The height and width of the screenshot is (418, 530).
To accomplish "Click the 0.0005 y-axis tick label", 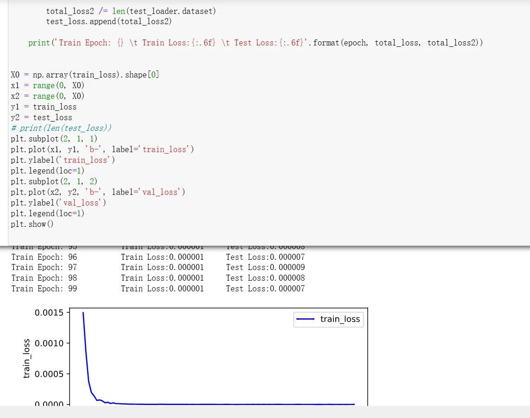I will 49,374.
